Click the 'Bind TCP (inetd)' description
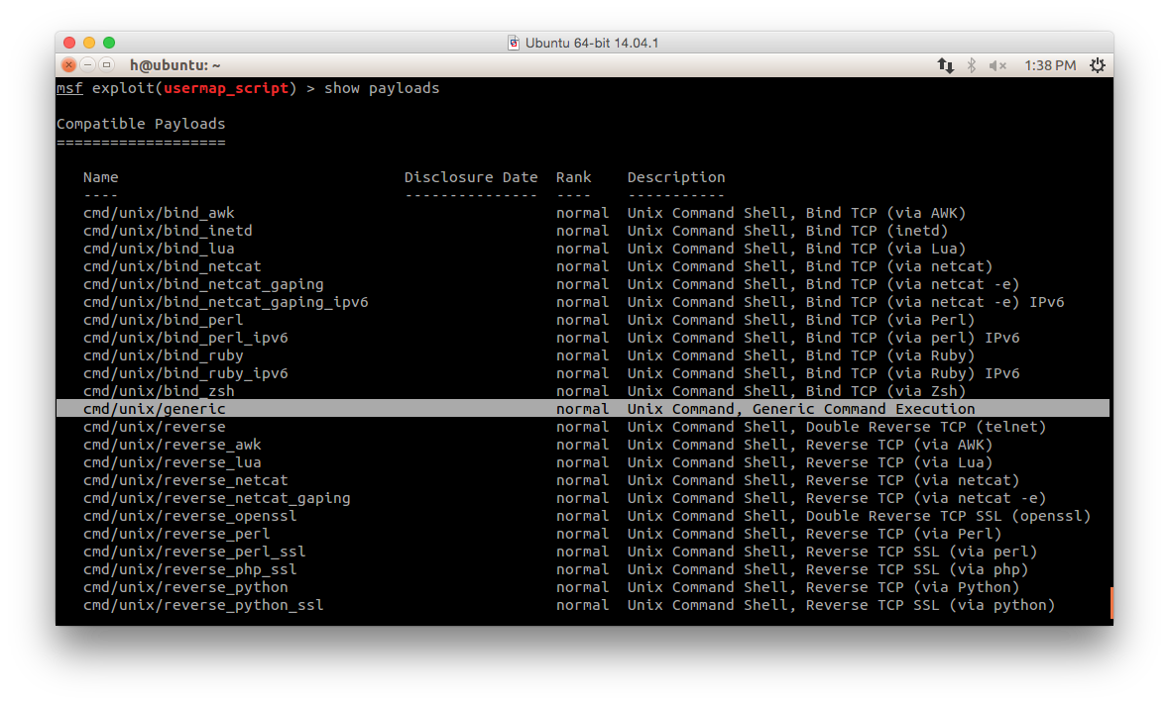Image resolution: width=1169 pixels, height=705 pixels. [877, 231]
